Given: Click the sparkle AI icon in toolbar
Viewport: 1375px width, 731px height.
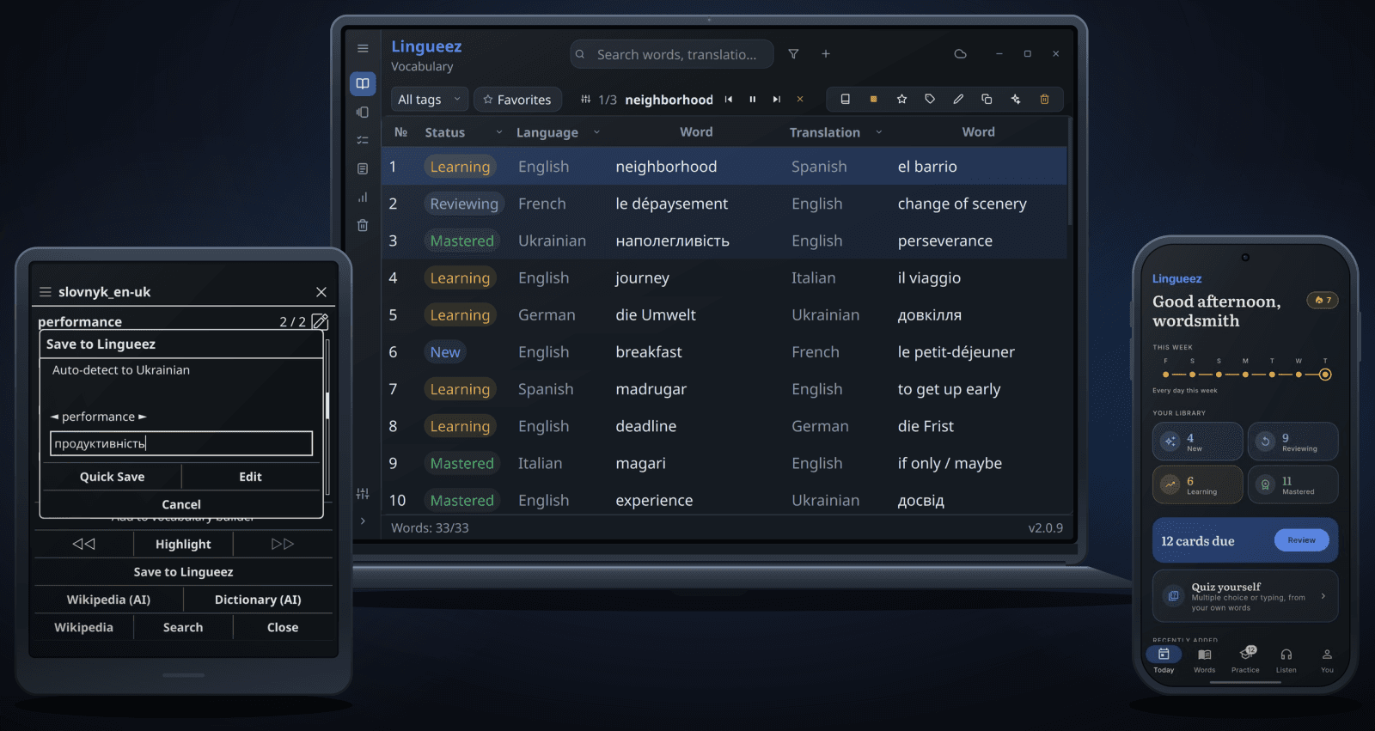Looking at the screenshot, I should [1016, 100].
